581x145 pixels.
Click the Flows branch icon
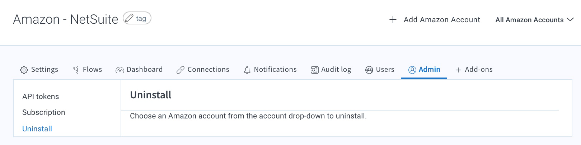click(x=76, y=70)
